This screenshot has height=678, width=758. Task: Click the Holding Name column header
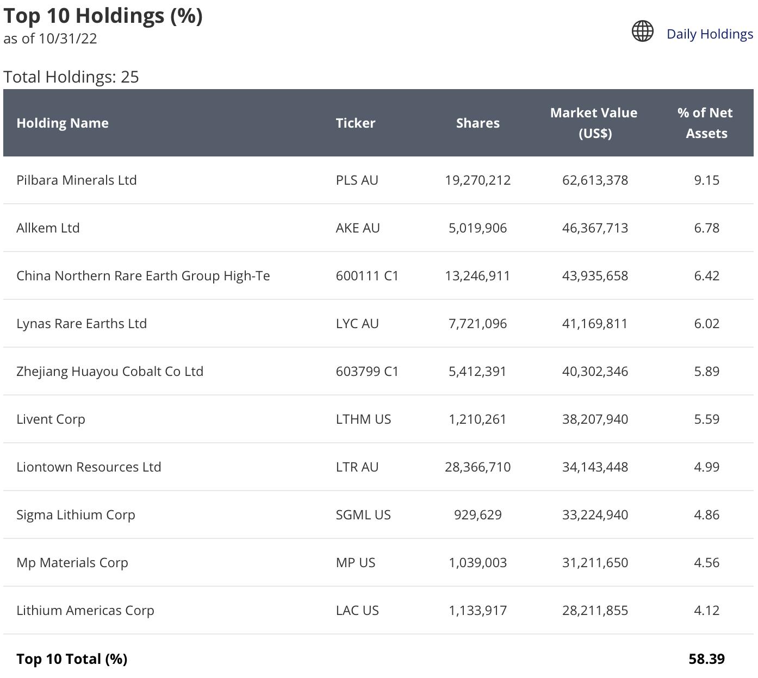click(x=63, y=123)
